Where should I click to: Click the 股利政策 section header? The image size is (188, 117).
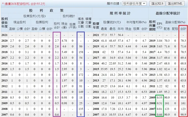point(46,11)
